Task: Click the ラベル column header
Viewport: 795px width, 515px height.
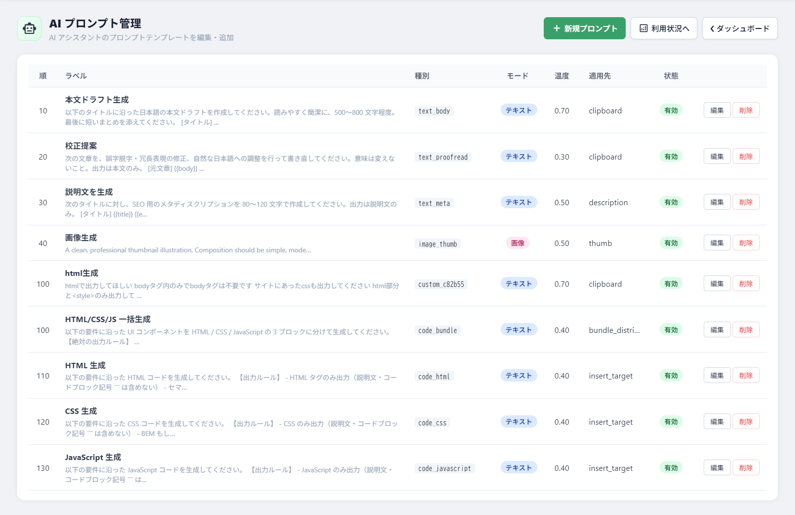Action: click(x=76, y=76)
